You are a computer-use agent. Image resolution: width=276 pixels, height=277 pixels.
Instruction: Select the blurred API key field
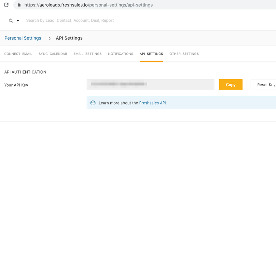coord(150,84)
